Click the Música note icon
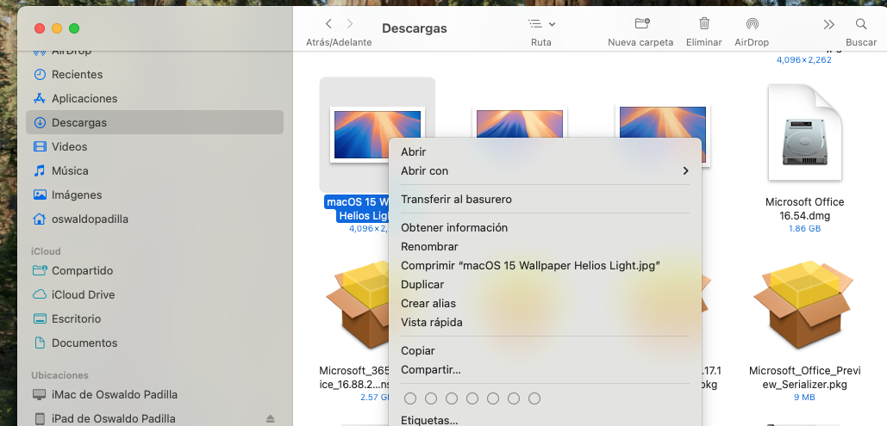The height and width of the screenshot is (426, 887). [40, 170]
